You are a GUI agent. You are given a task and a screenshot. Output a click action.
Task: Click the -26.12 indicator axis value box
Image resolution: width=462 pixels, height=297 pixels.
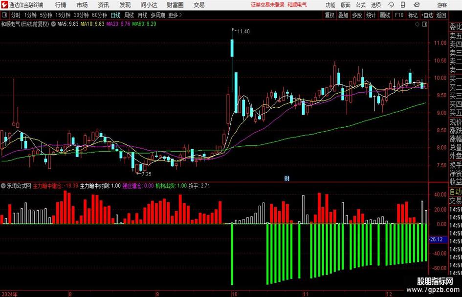tap(438, 239)
